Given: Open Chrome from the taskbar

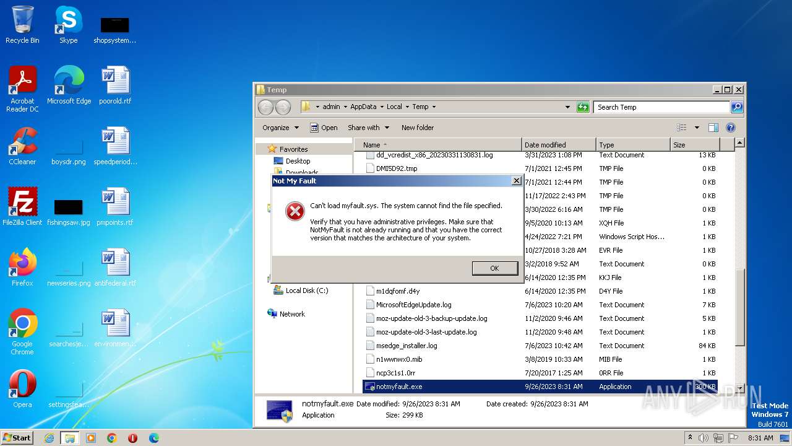Looking at the screenshot, I should 112,438.
